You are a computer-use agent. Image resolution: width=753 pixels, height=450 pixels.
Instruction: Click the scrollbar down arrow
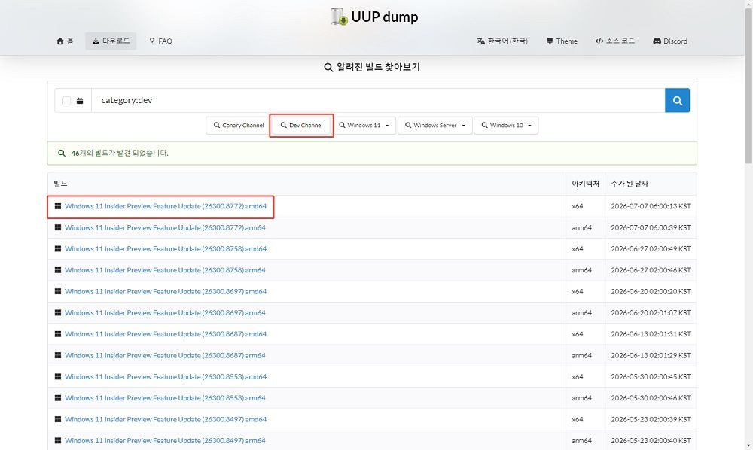[748, 445]
